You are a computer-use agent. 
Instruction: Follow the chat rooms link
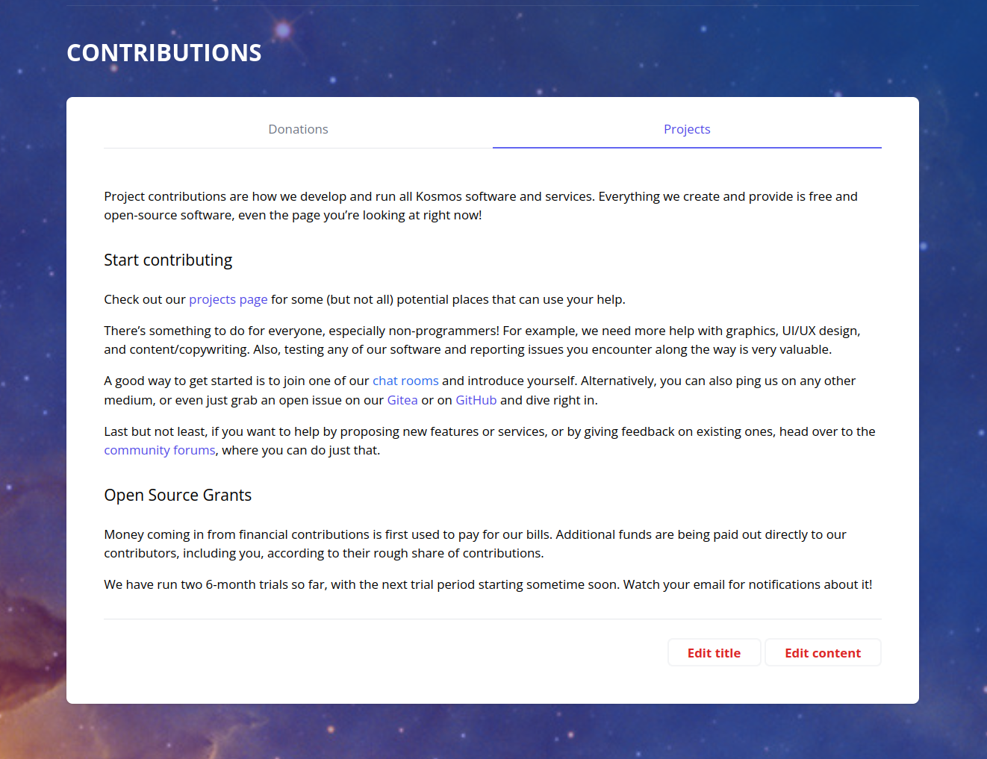[x=405, y=381]
